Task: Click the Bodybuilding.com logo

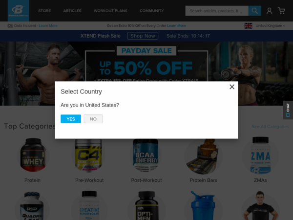Action: pyautogui.click(x=19, y=11)
